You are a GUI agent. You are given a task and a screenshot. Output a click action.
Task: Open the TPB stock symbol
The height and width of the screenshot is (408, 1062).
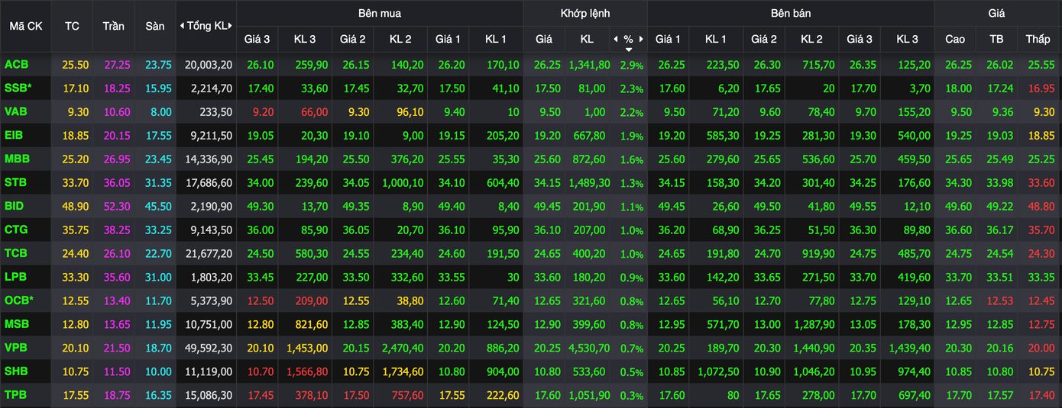tap(17, 395)
